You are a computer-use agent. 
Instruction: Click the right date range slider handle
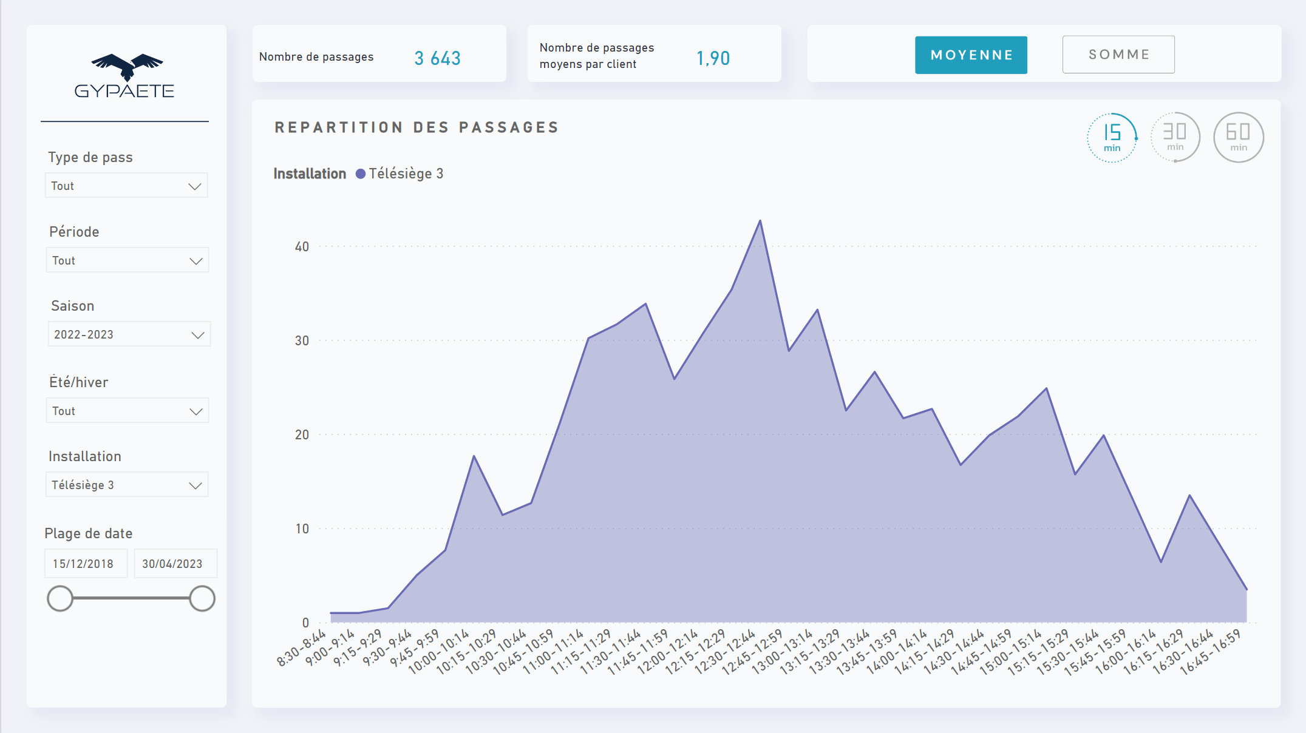(x=202, y=598)
